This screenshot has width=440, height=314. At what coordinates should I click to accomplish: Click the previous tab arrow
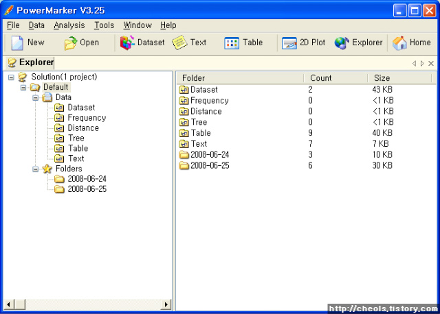click(x=414, y=64)
